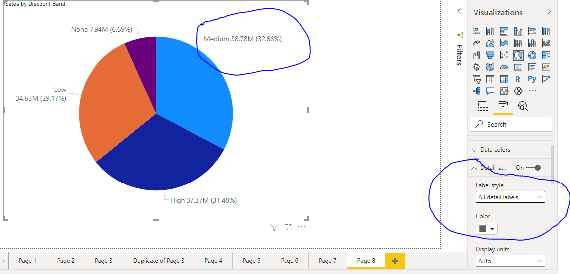
Task: Select the Matrix visual
Action: pos(504,79)
